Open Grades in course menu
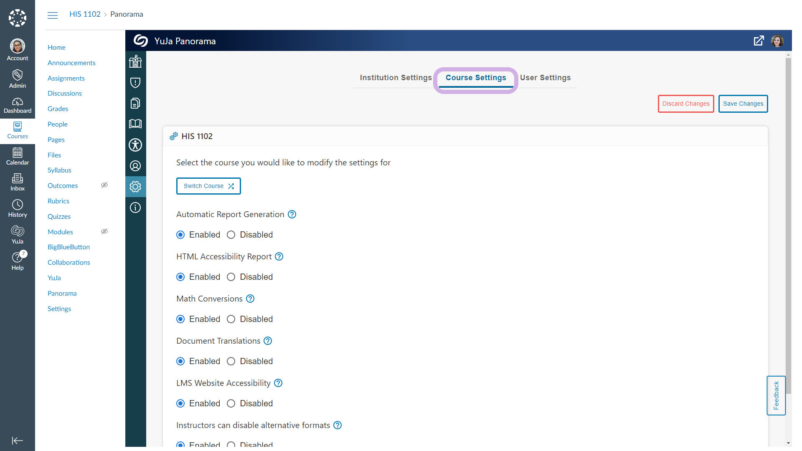This screenshot has height=451, width=802. [x=58, y=109]
